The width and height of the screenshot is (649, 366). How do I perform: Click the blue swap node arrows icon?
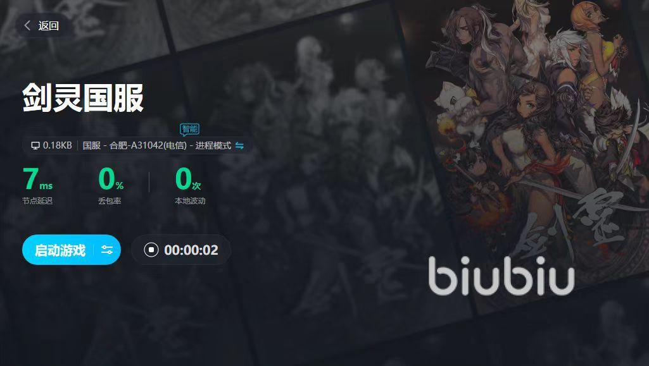point(239,145)
